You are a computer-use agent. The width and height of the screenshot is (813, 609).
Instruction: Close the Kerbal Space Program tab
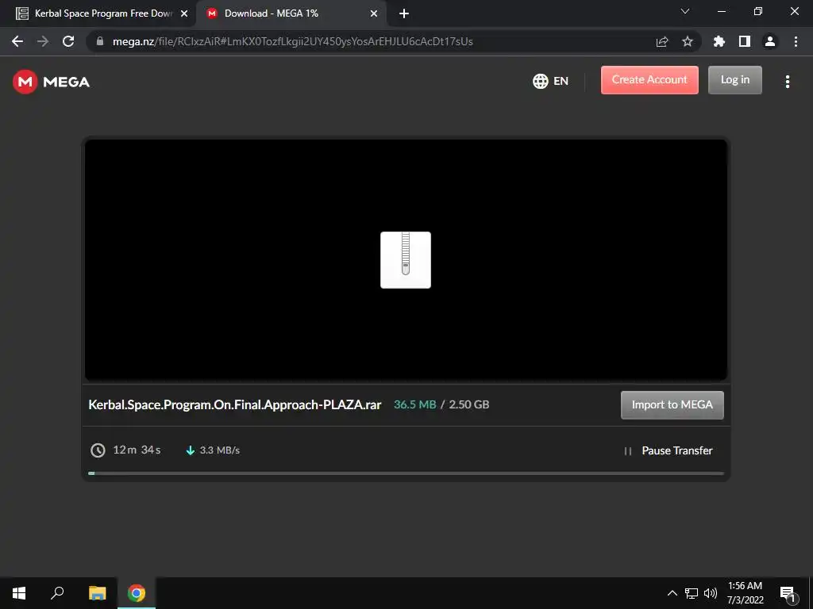click(x=183, y=13)
